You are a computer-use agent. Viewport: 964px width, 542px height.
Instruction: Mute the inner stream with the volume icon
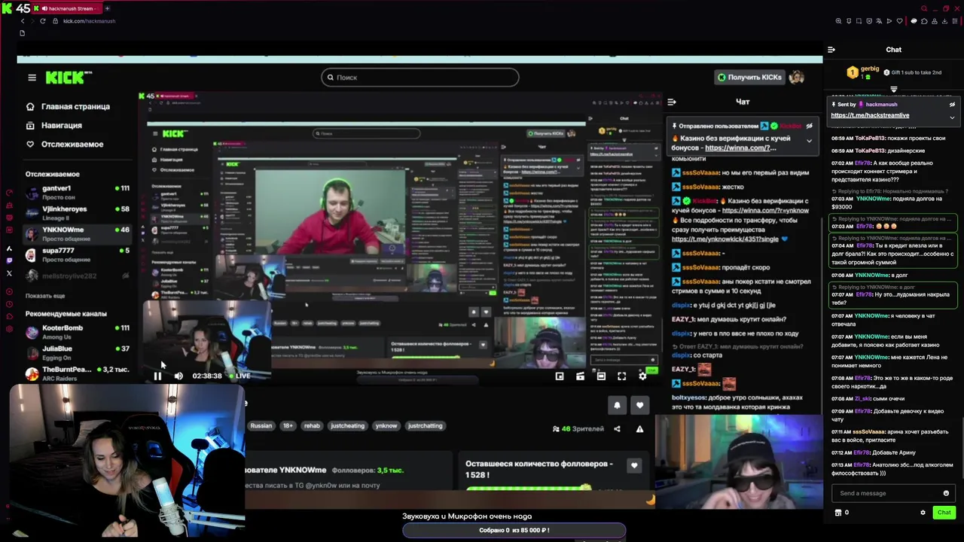point(178,376)
